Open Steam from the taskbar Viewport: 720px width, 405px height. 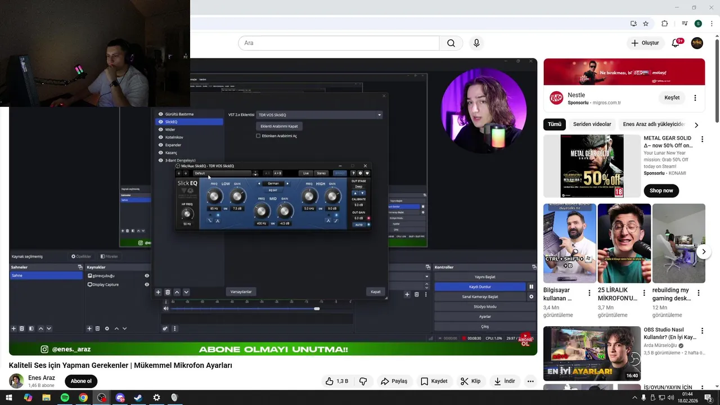click(138, 398)
